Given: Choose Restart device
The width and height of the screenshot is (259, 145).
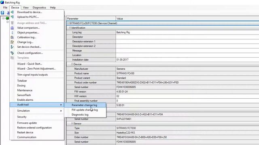Looking at the screenshot, I should (25, 133).
